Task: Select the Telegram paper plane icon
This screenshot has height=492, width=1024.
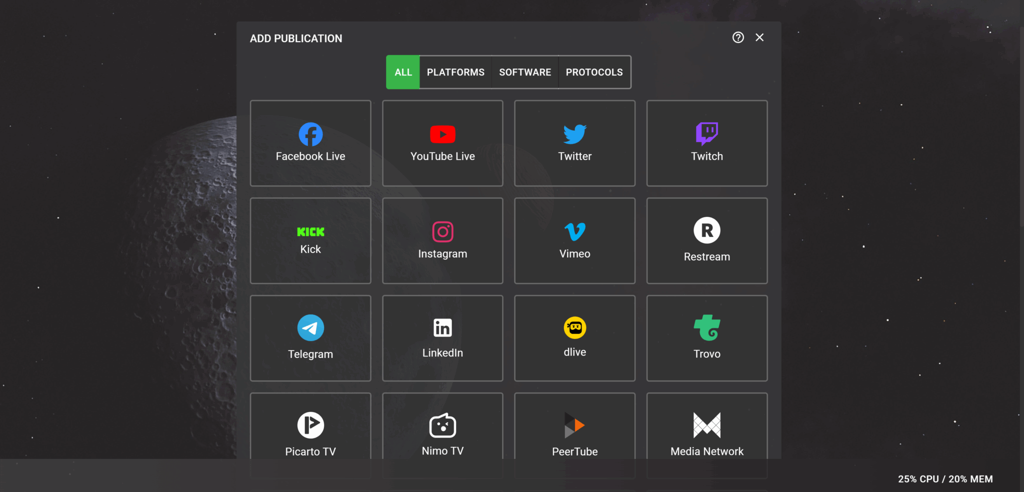Action: (x=310, y=327)
